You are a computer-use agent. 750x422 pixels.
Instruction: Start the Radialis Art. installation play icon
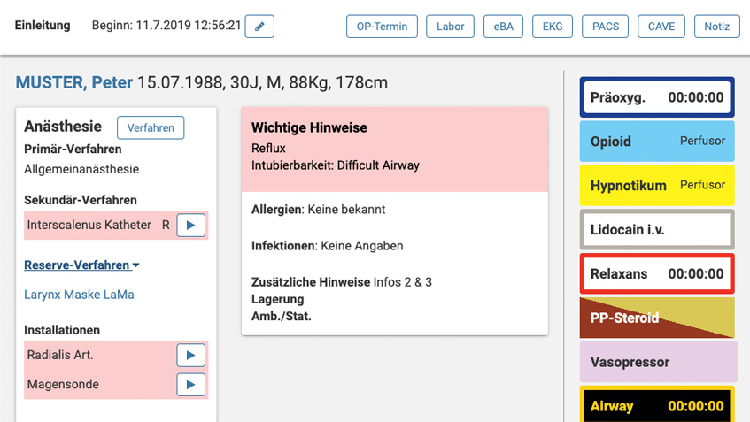click(190, 356)
